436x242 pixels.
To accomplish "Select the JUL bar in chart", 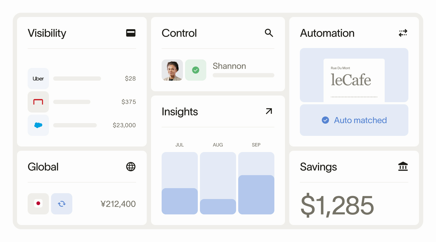I will [x=180, y=183].
